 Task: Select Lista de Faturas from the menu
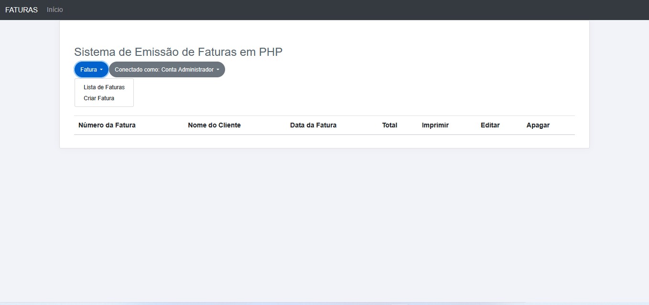point(104,87)
